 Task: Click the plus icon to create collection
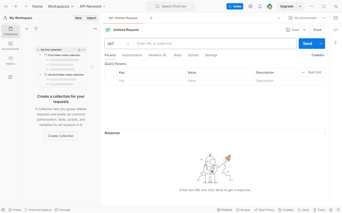[x=27, y=29]
